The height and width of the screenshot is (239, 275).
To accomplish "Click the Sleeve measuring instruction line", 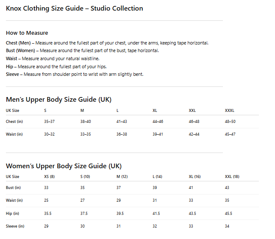I will (x=75, y=75).
